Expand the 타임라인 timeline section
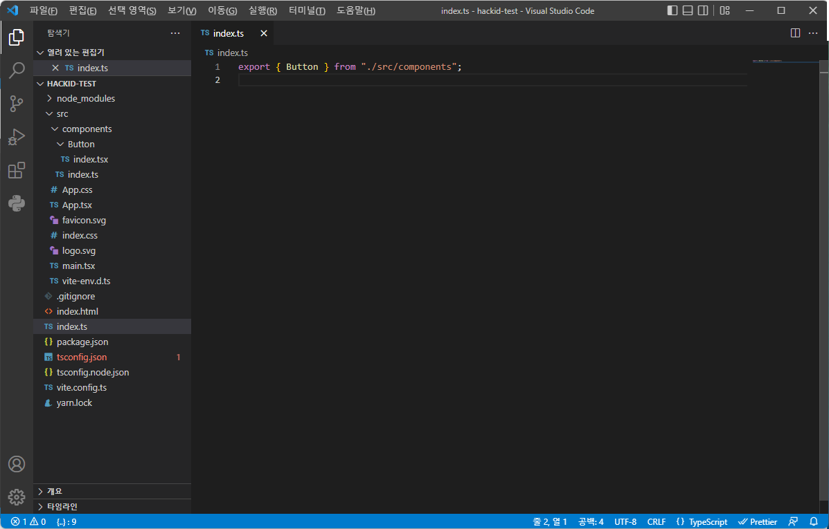The width and height of the screenshot is (829, 529). point(112,506)
